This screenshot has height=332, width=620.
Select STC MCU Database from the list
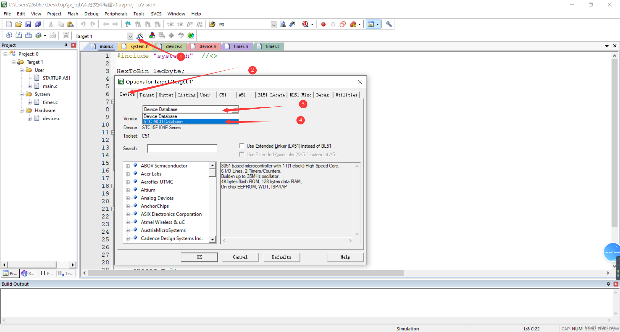coord(191,122)
